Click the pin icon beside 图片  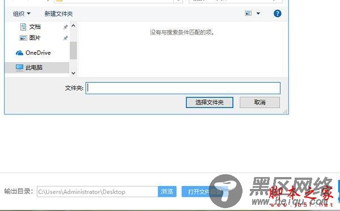coord(65,38)
